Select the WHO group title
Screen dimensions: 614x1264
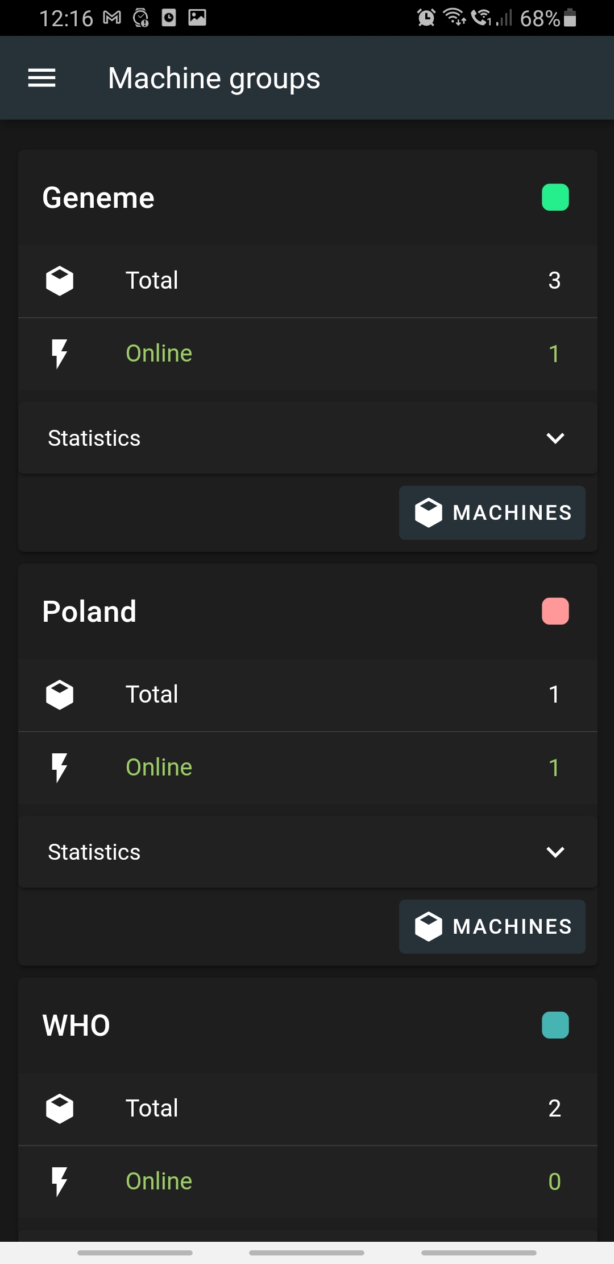pyautogui.click(x=76, y=1025)
